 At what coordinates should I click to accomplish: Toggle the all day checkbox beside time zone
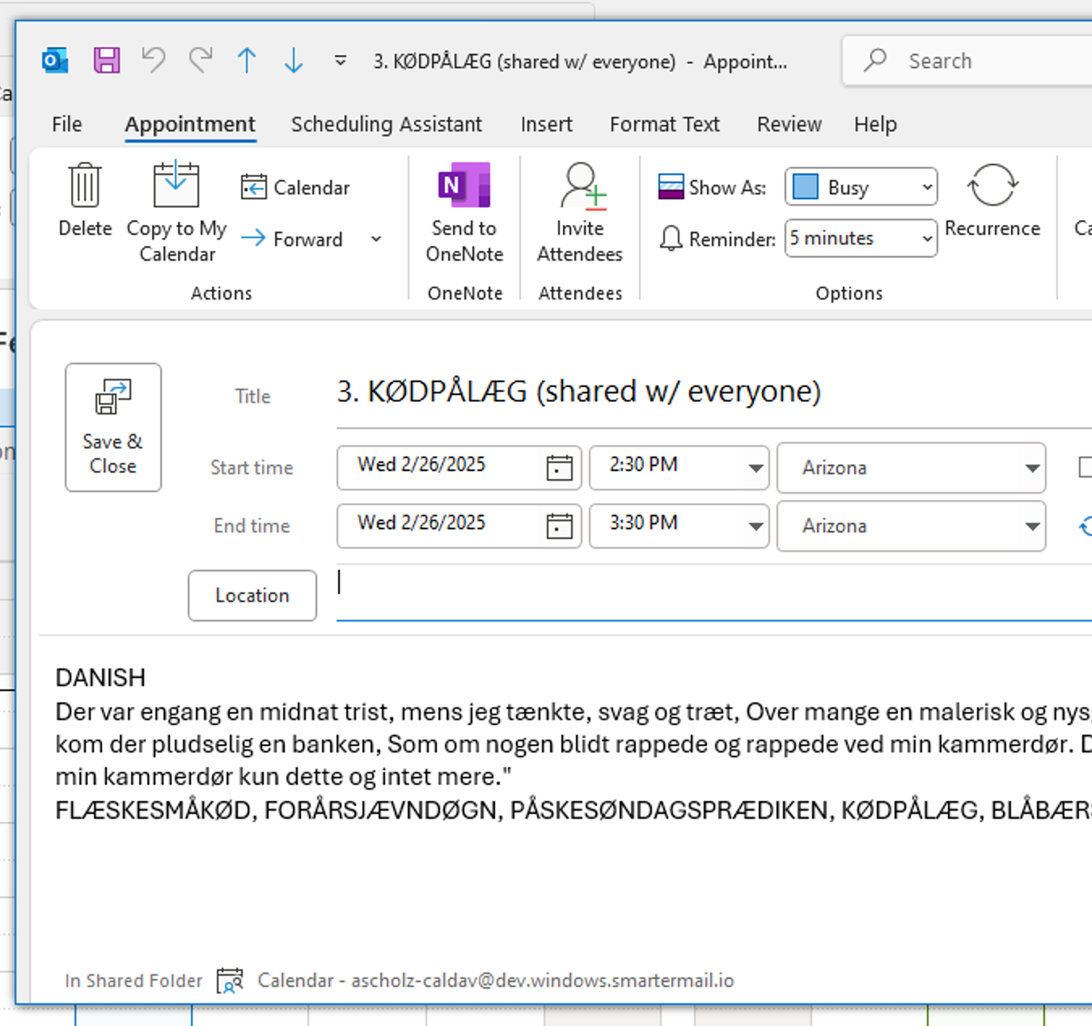click(x=1085, y=467)
